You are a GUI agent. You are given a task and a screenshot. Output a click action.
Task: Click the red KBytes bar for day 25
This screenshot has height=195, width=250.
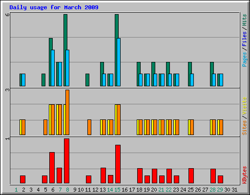tap(191, 176)
